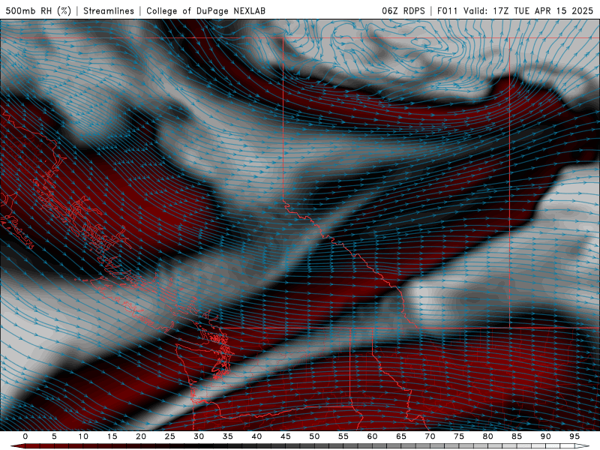The image size is (600, 450).
Task: Click the white right arrow cap of colorbar
Action: coord(582,446)
